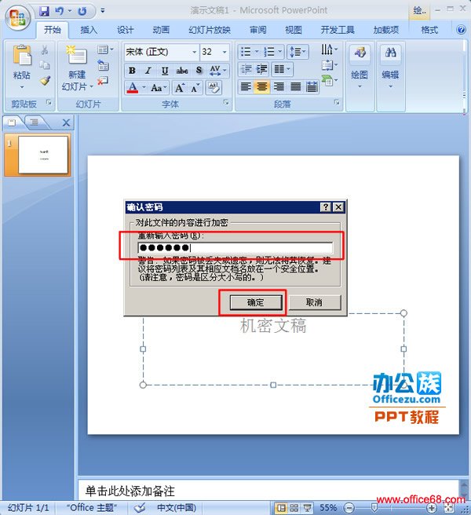Cut the selection with the scissors icon
471x515 pixels.
[x=45, y=50]
